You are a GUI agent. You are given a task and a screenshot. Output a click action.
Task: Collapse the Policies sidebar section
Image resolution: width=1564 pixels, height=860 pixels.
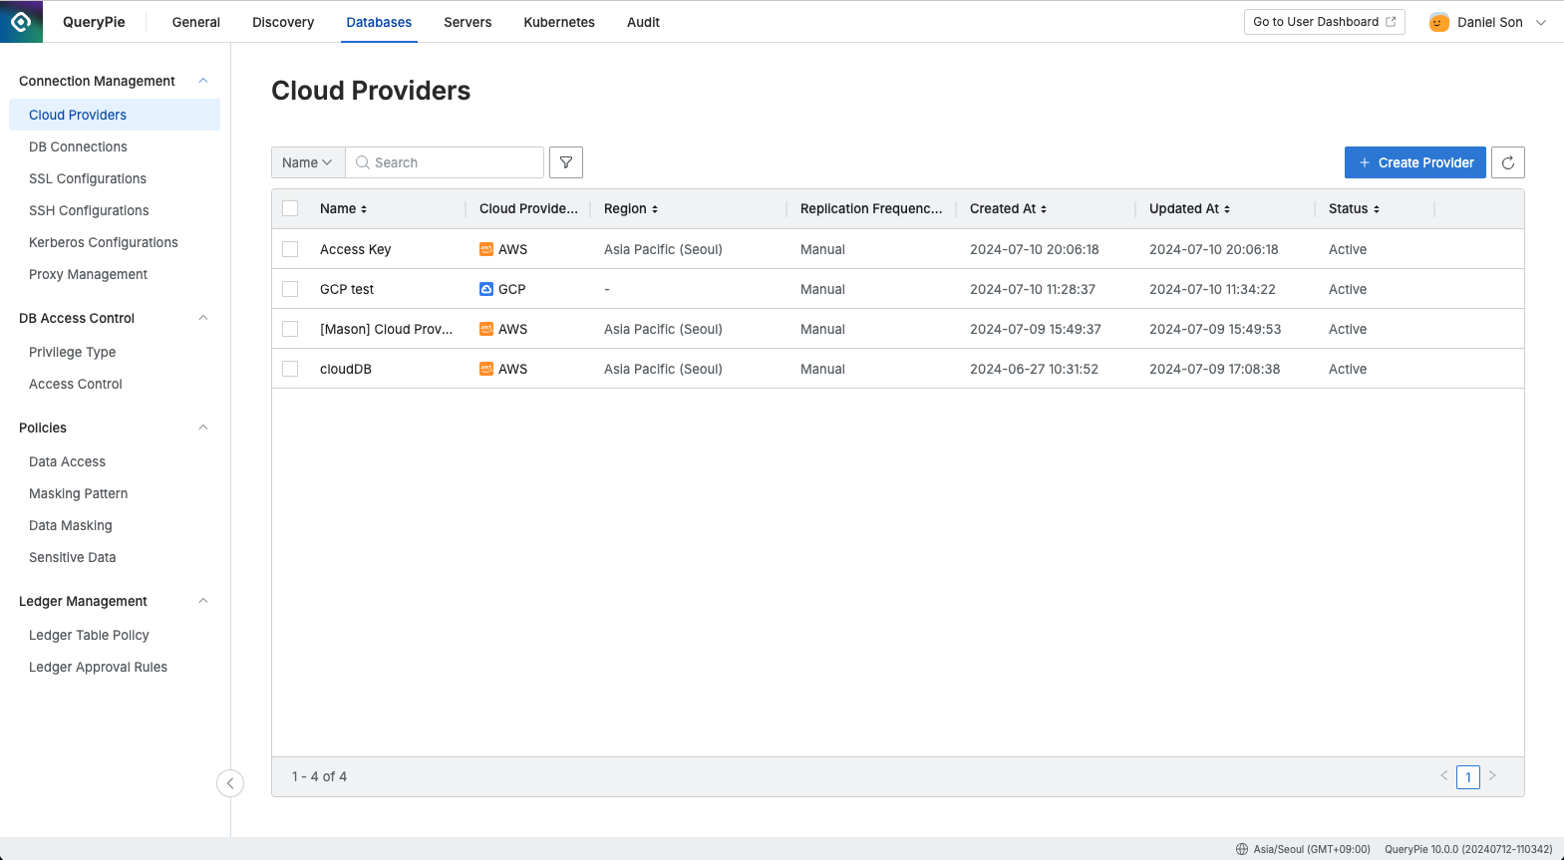tap(203, 428)
